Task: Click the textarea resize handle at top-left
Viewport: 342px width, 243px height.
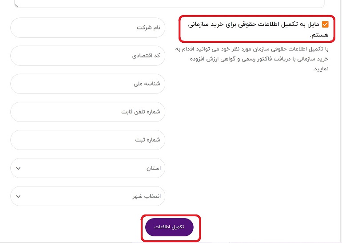Action: pyautogui.click(x=16, y=5)
